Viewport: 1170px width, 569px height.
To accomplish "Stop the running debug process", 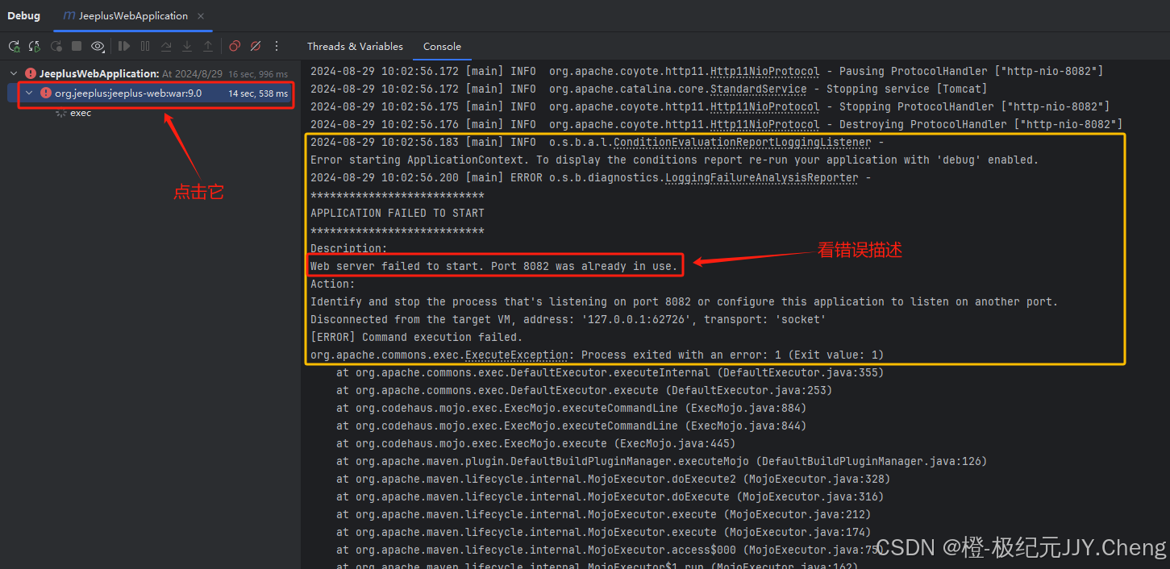I will [x=77, y=47].
